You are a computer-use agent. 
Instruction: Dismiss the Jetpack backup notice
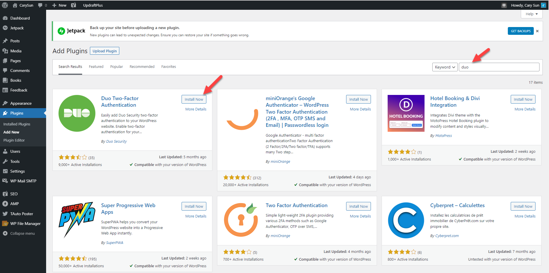click(537, 31)
